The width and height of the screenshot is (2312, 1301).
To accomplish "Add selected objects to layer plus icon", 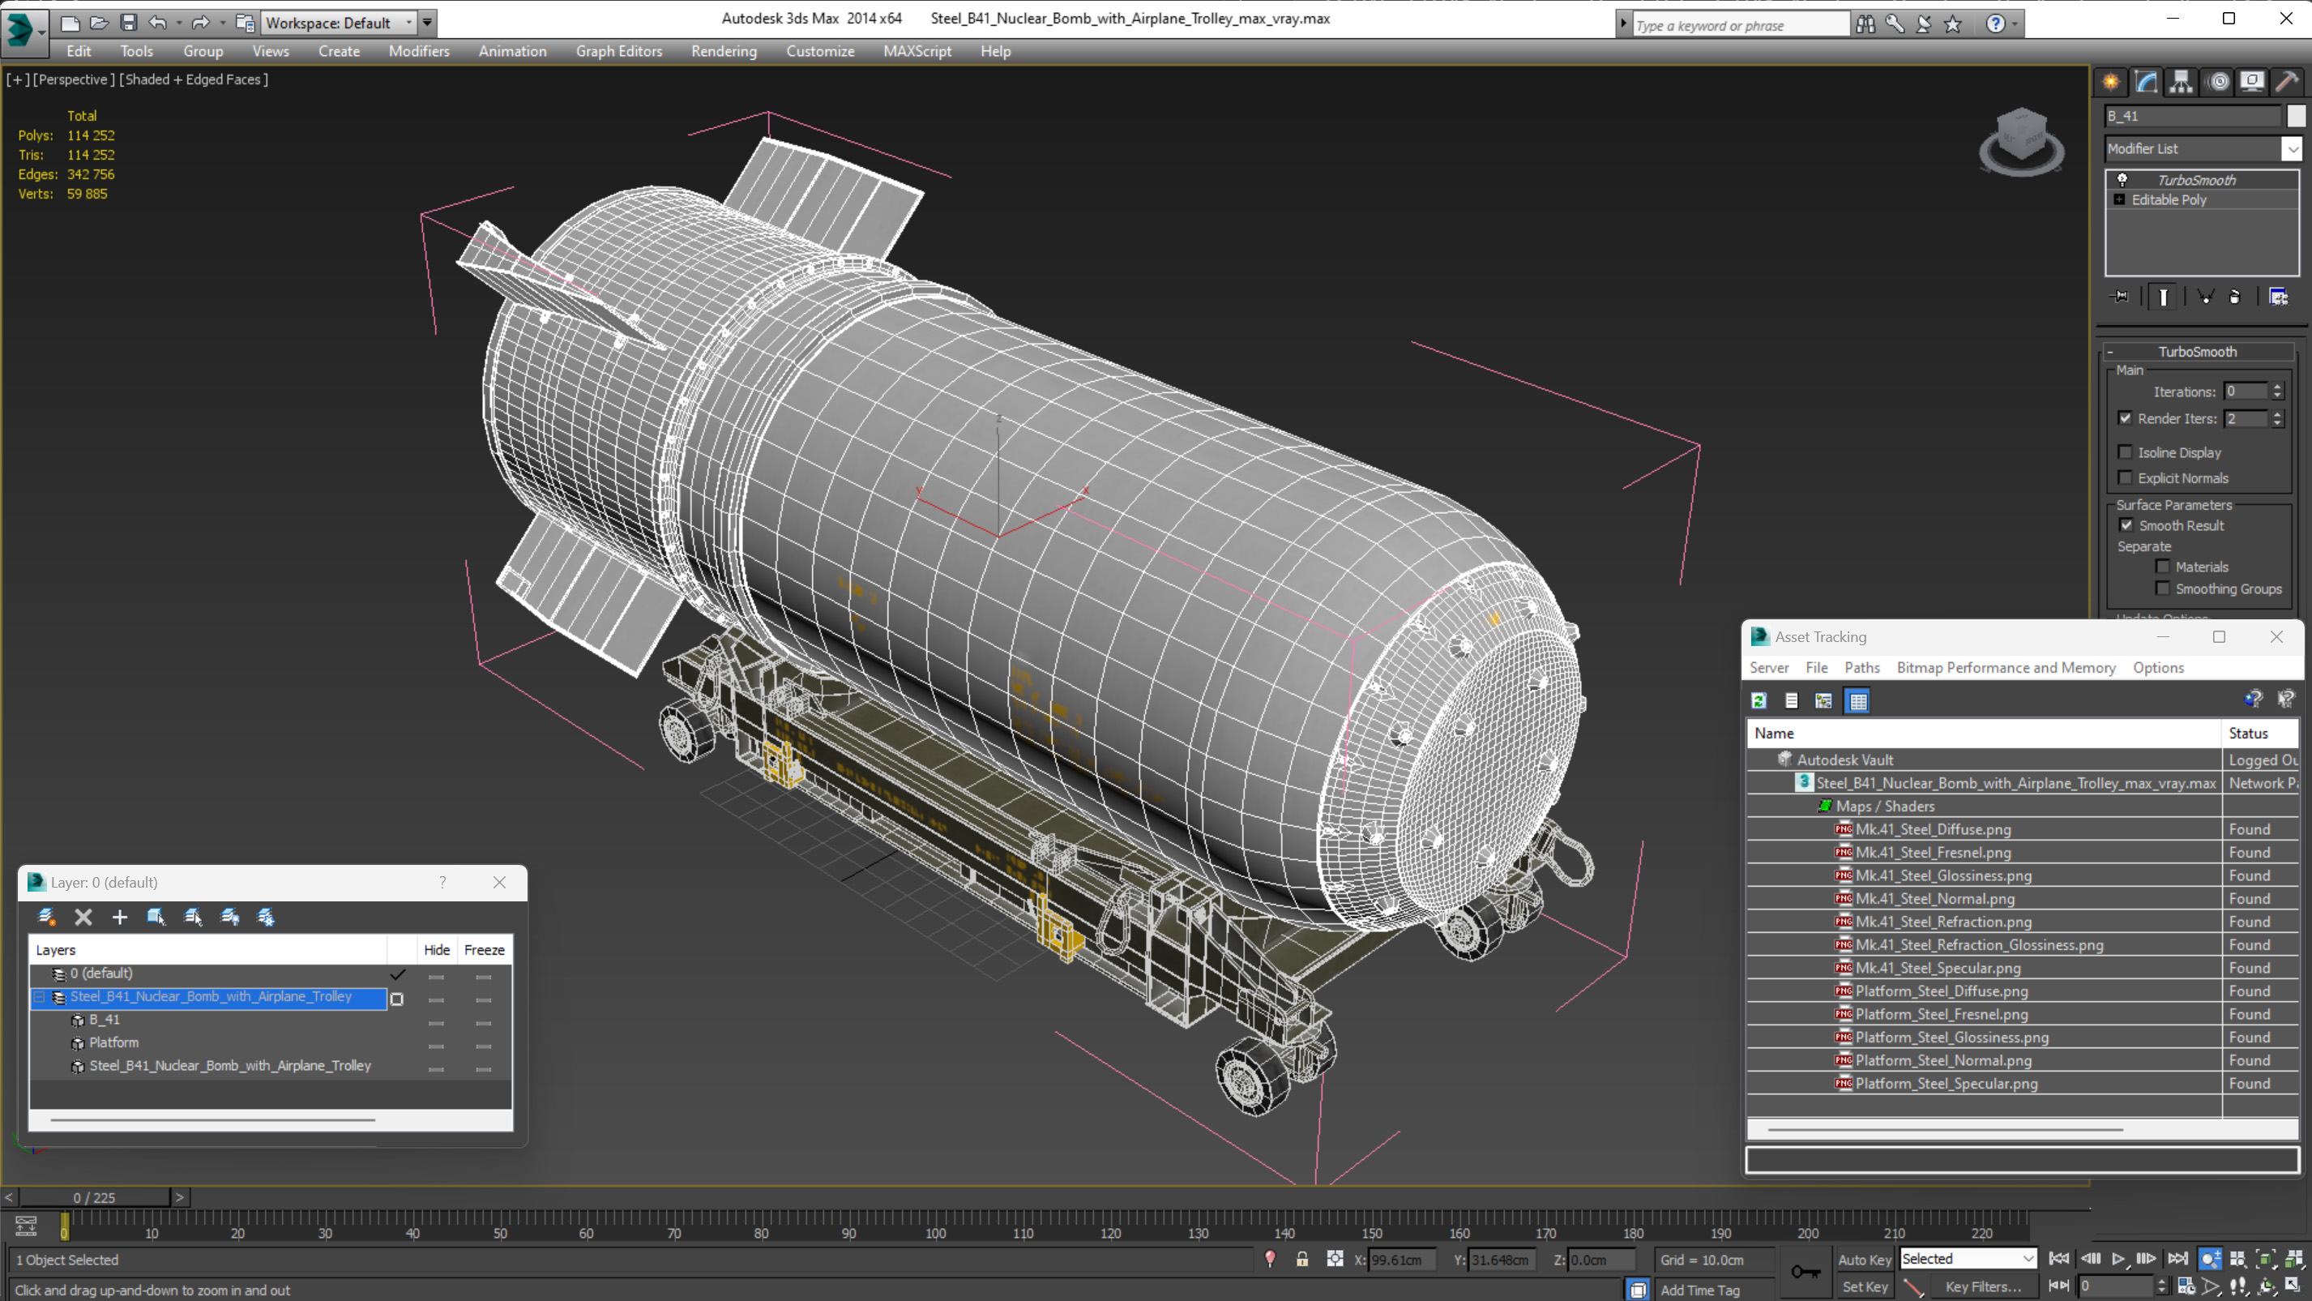I will point(119,917).
